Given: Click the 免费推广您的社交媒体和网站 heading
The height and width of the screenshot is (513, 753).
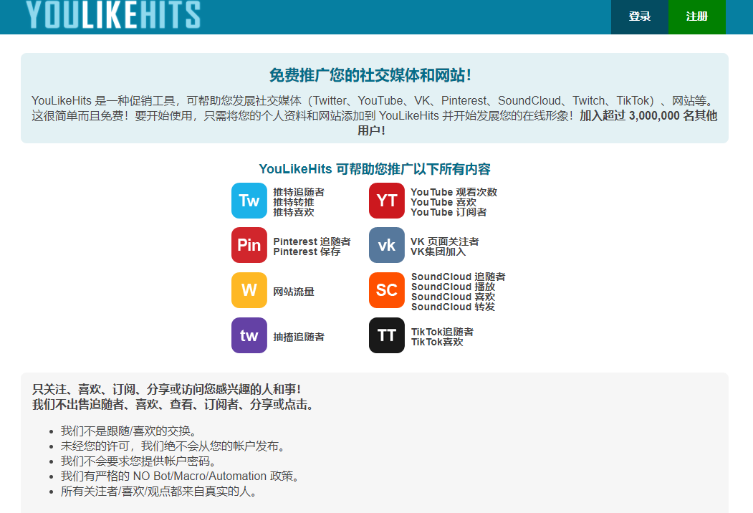Looking at the screenshot, I should click(370, 75).
